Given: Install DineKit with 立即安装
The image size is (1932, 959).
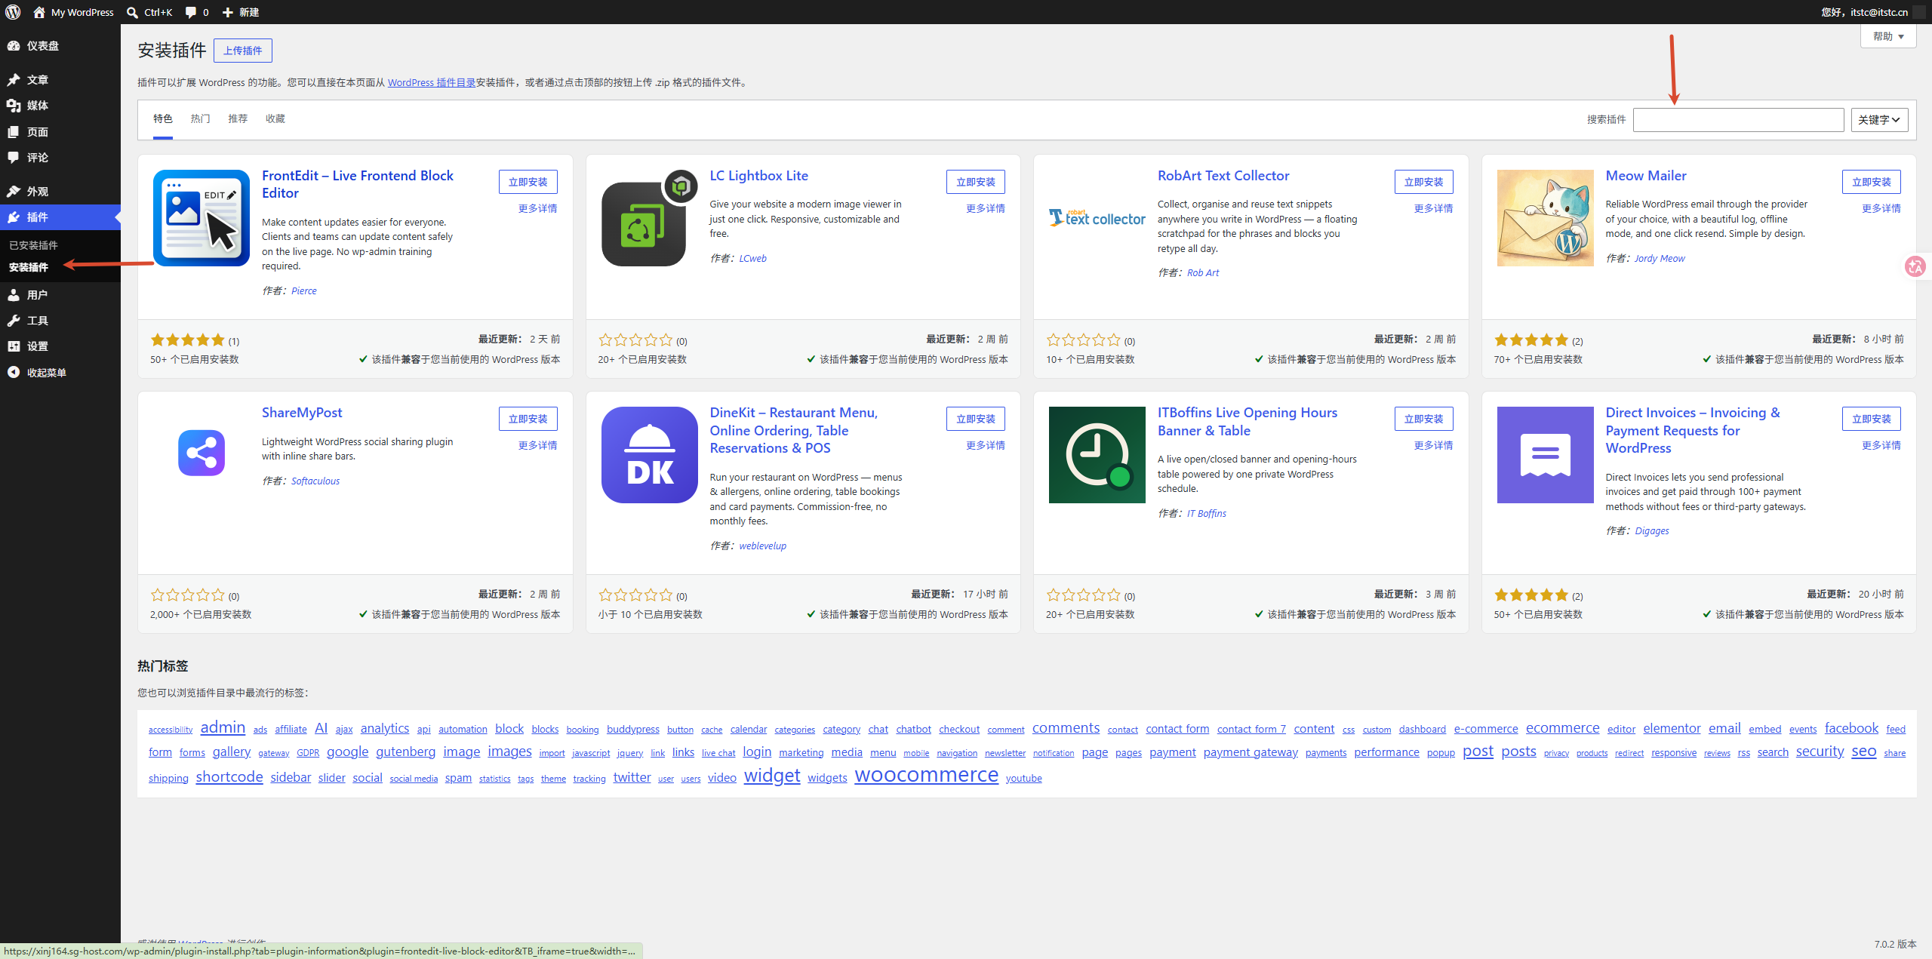Looking at the screenshot, I should 976,419.
